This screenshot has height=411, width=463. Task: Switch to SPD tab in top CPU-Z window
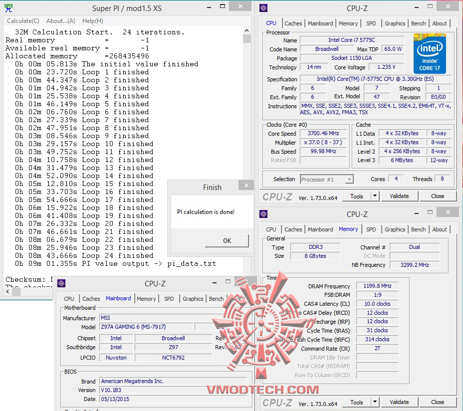(371, 23)
